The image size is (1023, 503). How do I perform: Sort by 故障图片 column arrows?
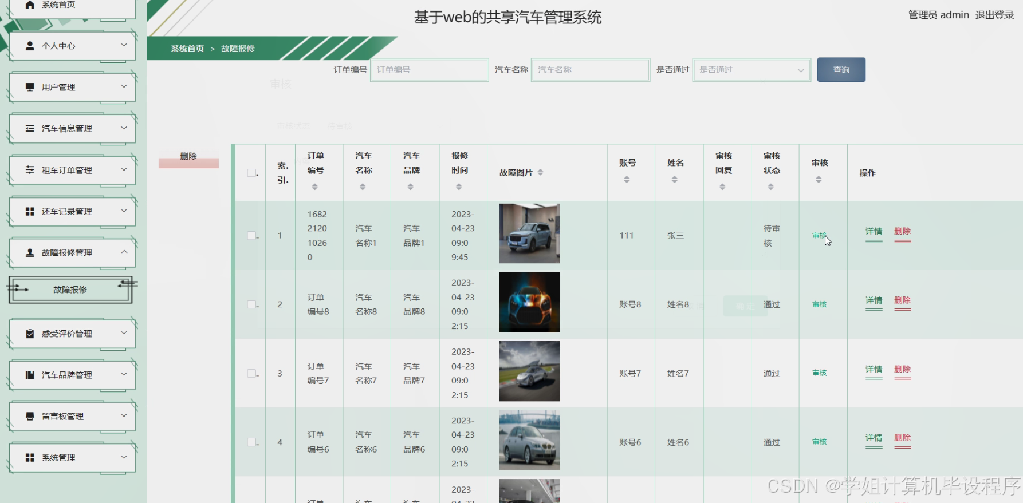pos(540,172)
